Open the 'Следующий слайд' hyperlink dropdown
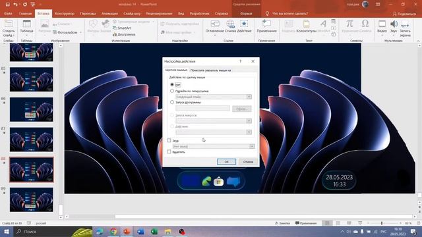Viewport: 422px width, 237px height. [249, 97]
